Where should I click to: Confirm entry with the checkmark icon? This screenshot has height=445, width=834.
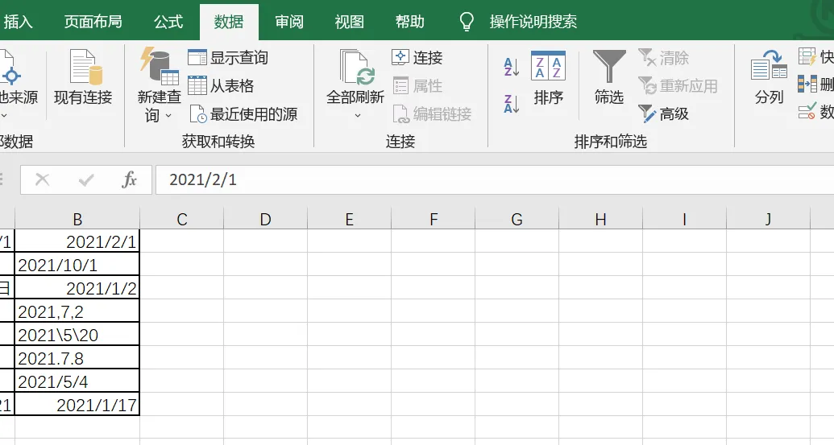click(x=85, y=180)
